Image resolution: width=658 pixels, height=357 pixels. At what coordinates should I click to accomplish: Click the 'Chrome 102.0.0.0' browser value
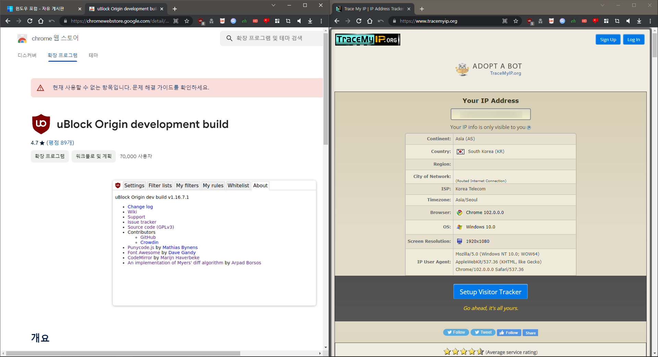485,213
